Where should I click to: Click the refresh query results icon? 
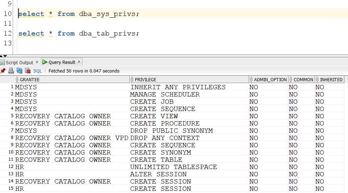[20, 71]
